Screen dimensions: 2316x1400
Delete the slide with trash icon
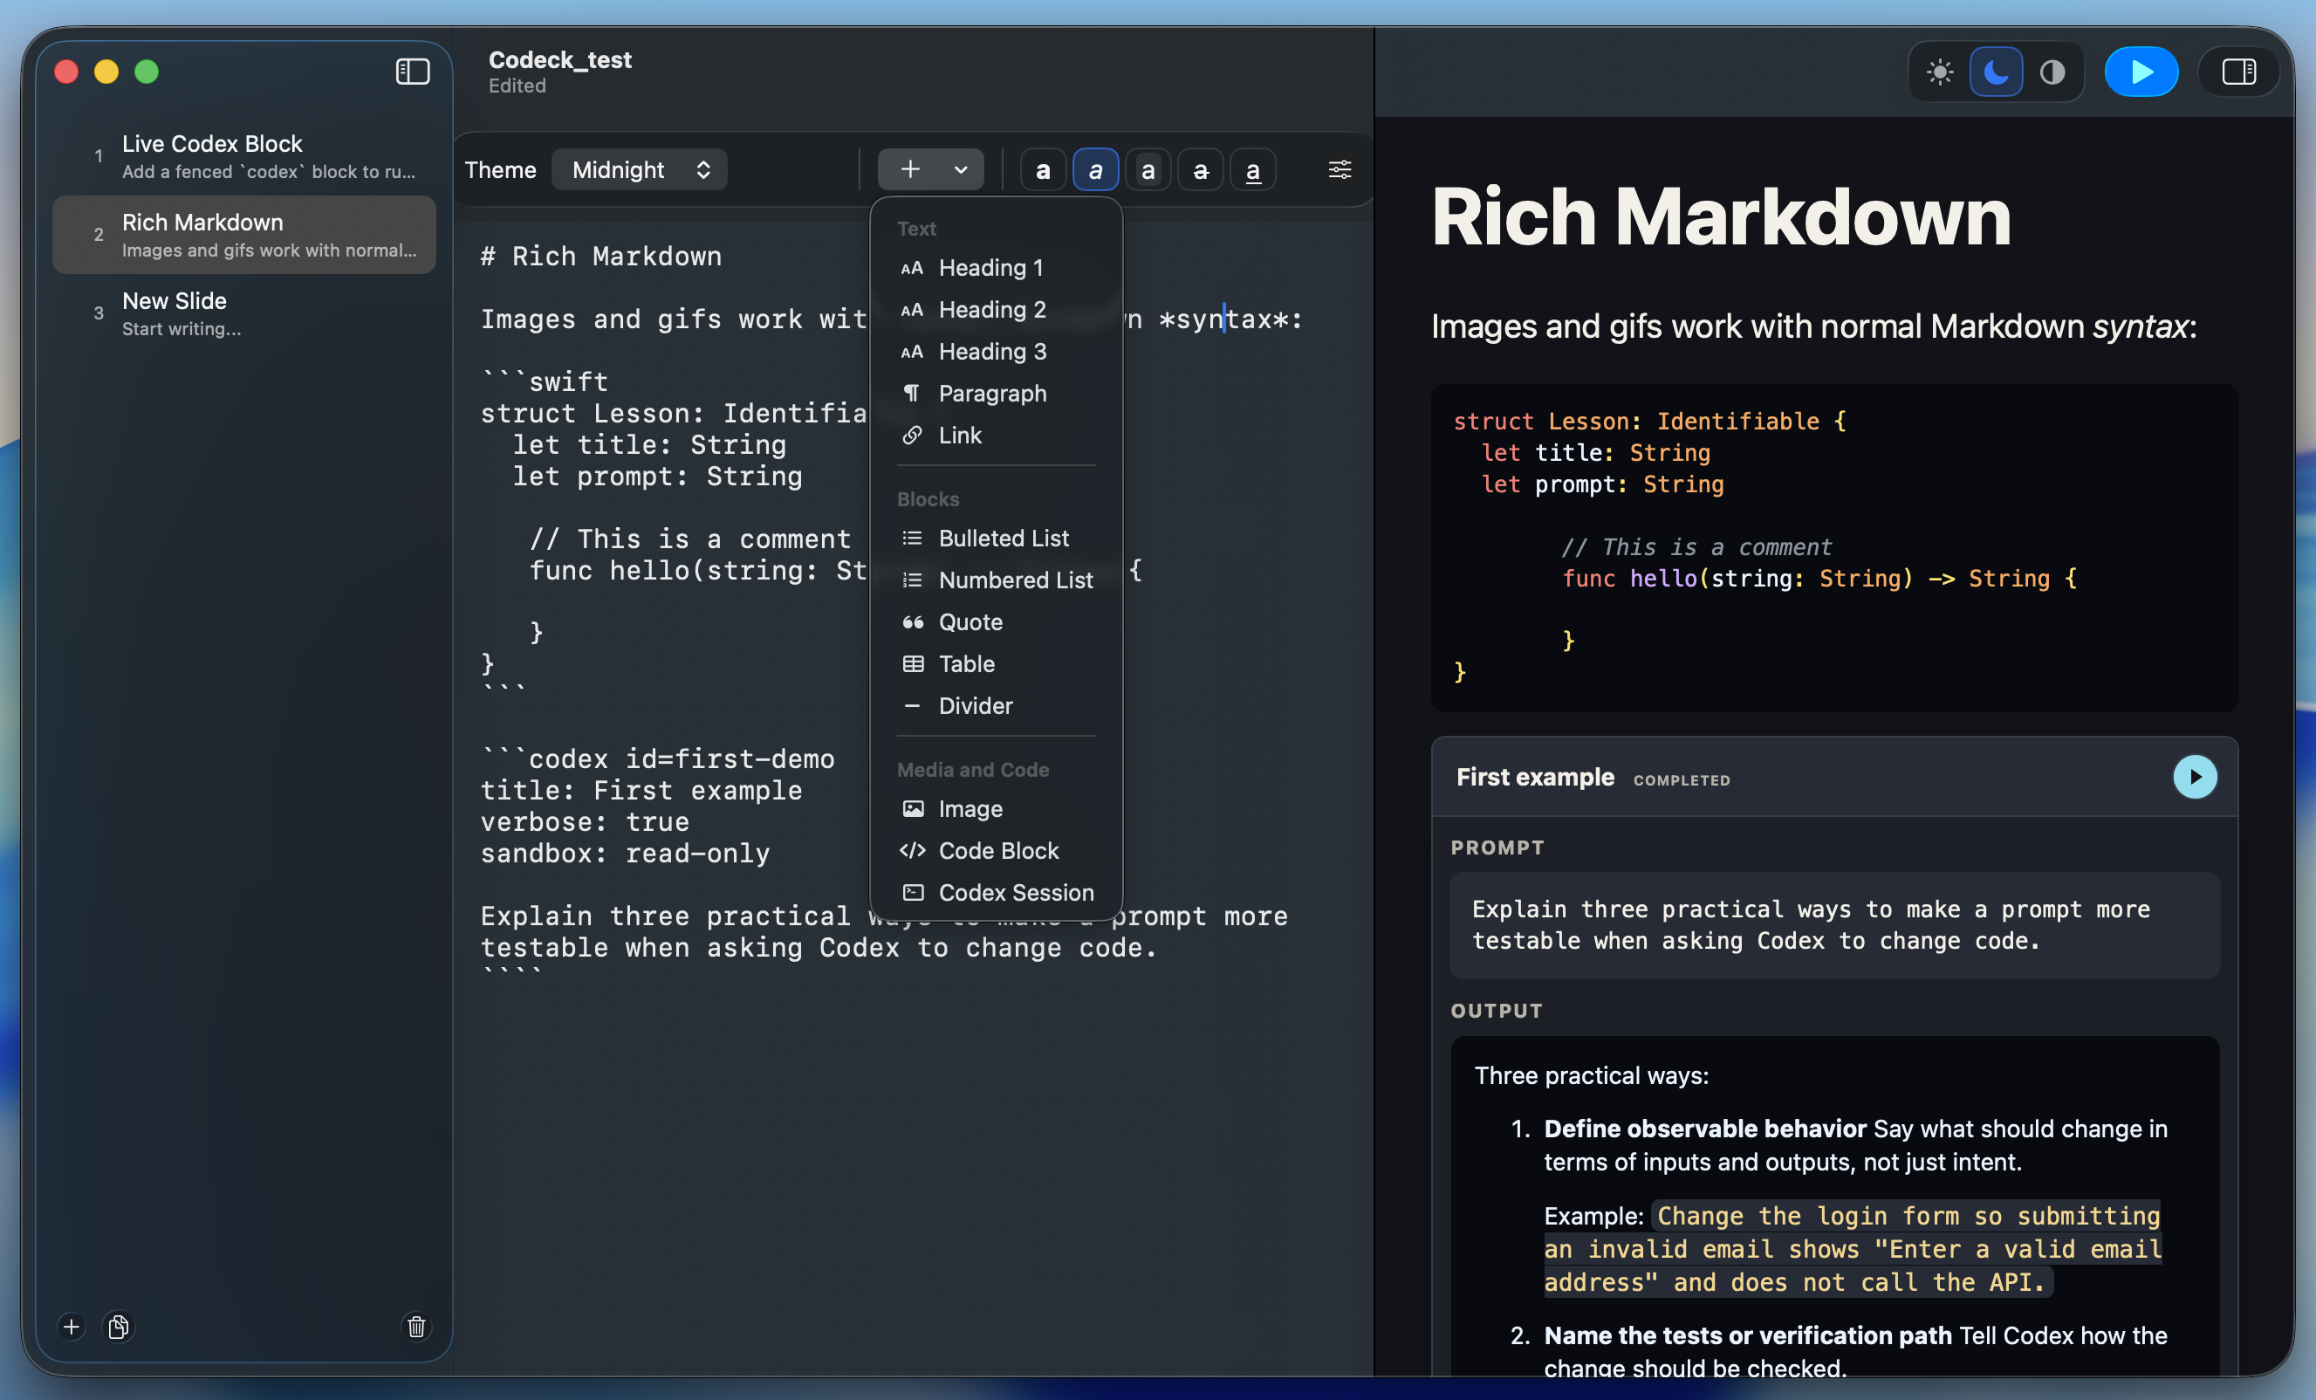pyautogui.click(x=416, y=1327)
